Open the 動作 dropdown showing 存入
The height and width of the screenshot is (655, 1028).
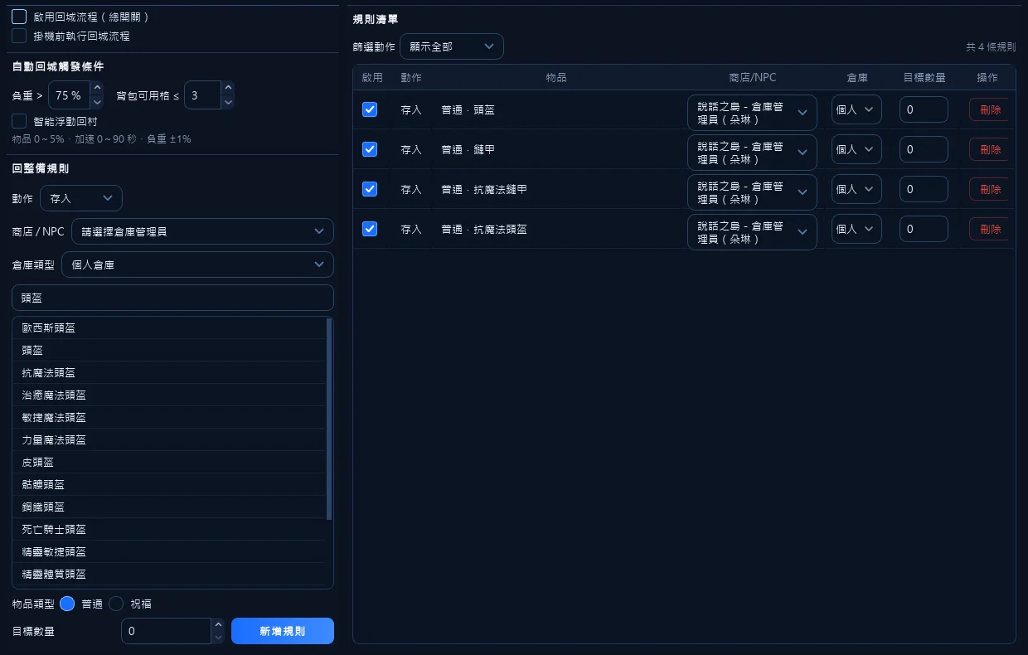coord(81,198)
